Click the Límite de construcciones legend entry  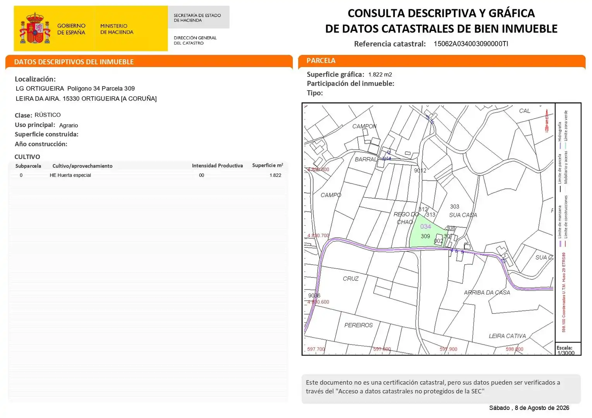(x=566, y=221)
